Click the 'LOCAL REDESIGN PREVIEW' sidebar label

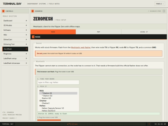[12, 115]
